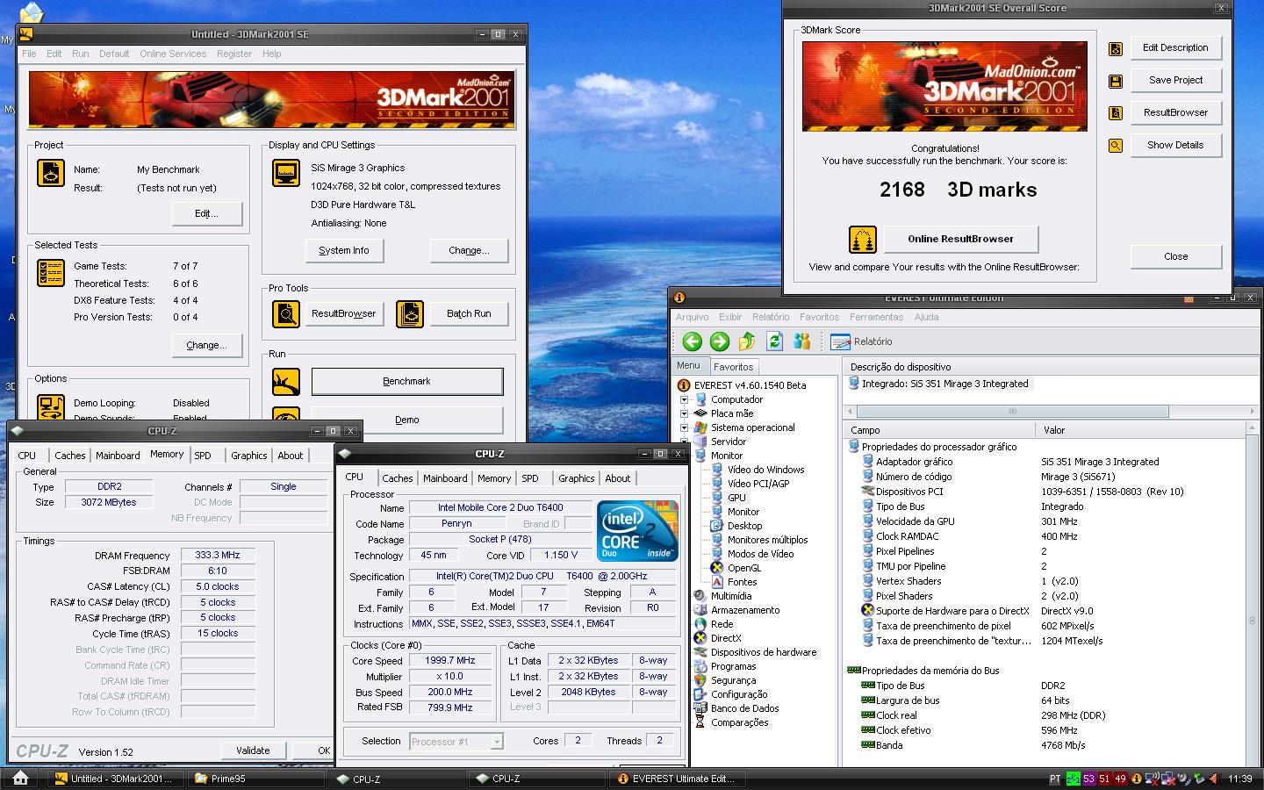The height and width of the screenshot is (790, 1264).
Task: Click the ResultBrowser icon in score window
Action: pos(1116,113)
